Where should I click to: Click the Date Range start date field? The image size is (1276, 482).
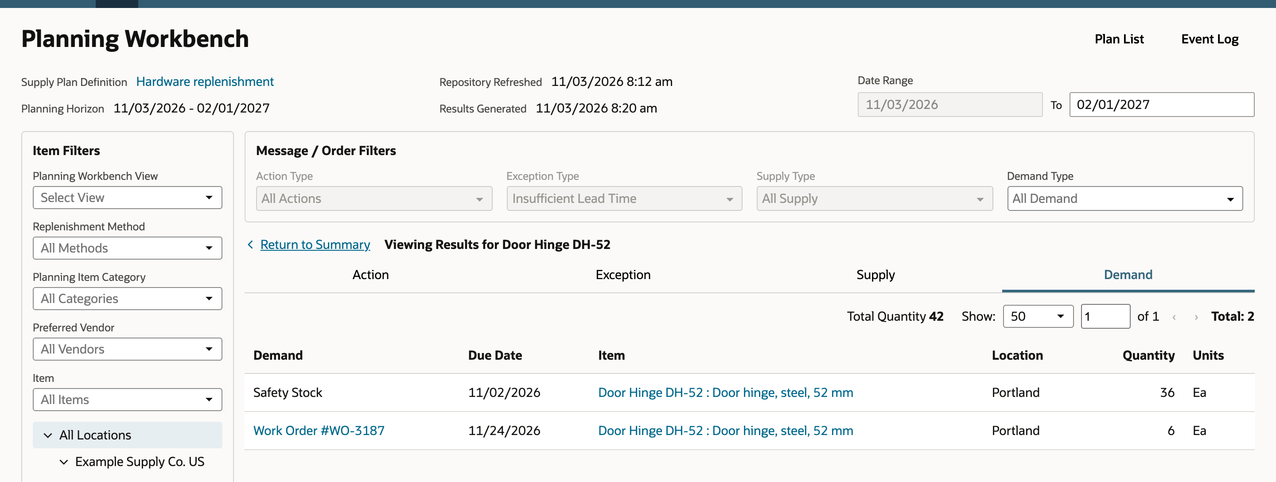pos(949,105)
